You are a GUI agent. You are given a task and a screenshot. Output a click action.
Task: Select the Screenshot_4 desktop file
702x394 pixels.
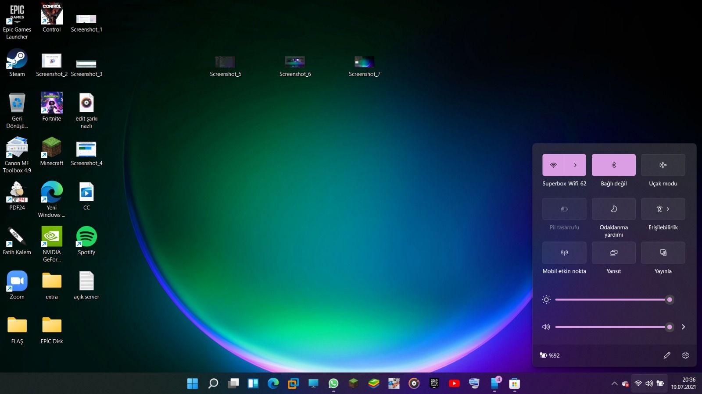click(x=86, y=154)
